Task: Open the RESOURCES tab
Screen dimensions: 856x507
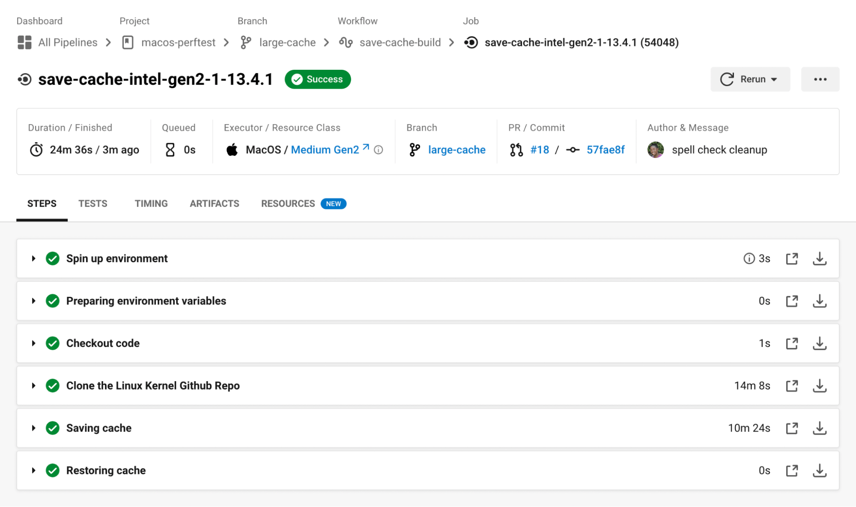Action: [288, 204]
